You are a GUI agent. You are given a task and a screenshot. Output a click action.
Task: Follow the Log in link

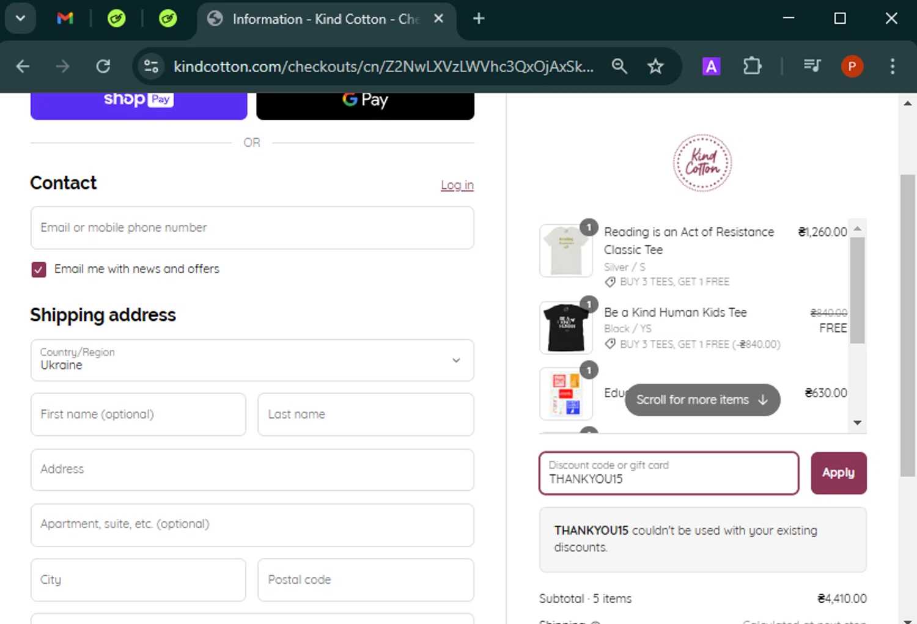click(x=457, y=185)
